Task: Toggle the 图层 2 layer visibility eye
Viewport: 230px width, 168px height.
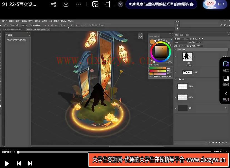Action: tap(175, 86)
